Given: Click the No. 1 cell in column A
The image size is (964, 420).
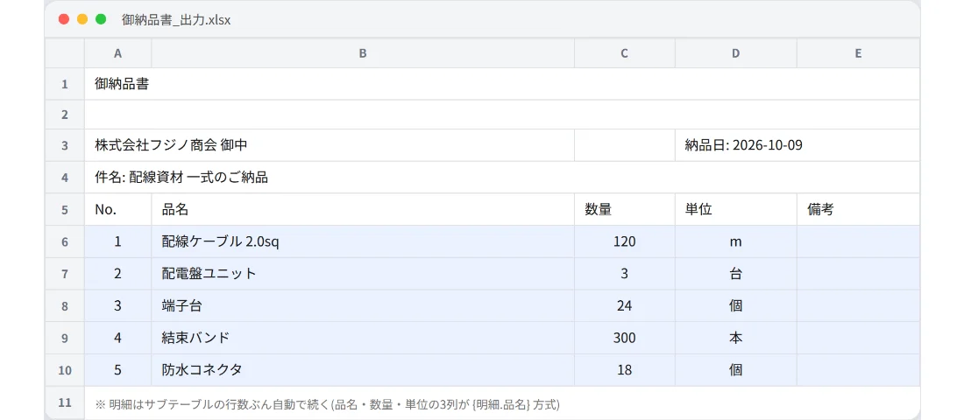Looking at the screenshot, I should tap(118, 241).
